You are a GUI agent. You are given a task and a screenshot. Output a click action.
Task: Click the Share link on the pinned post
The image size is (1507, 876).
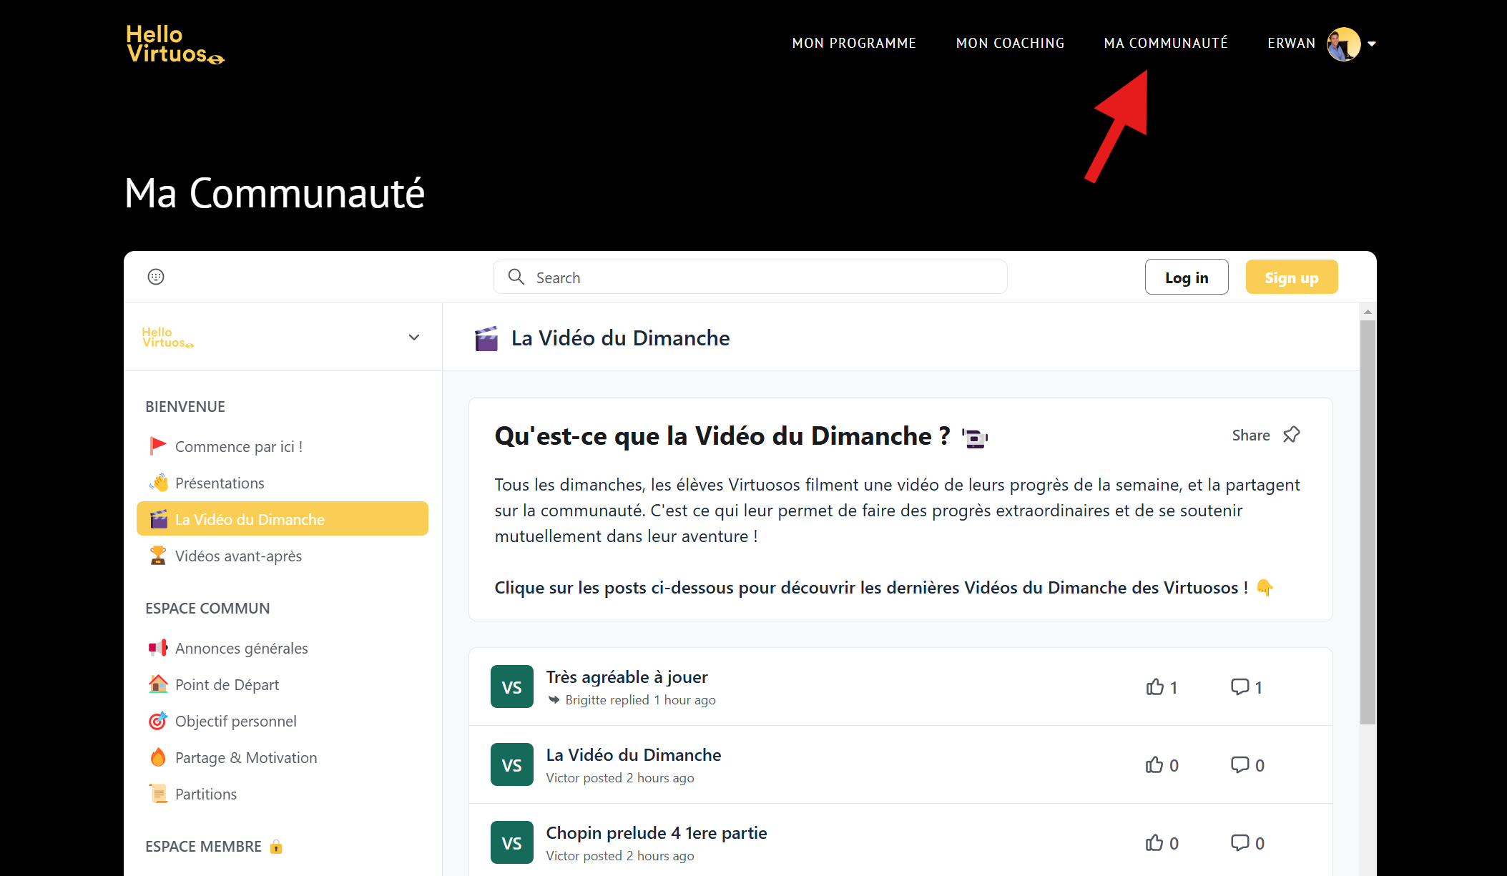pyautogui.click(x=1250, y=435)
